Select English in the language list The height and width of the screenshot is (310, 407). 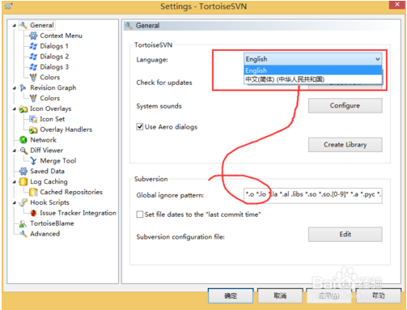click(x=313, y=70)
